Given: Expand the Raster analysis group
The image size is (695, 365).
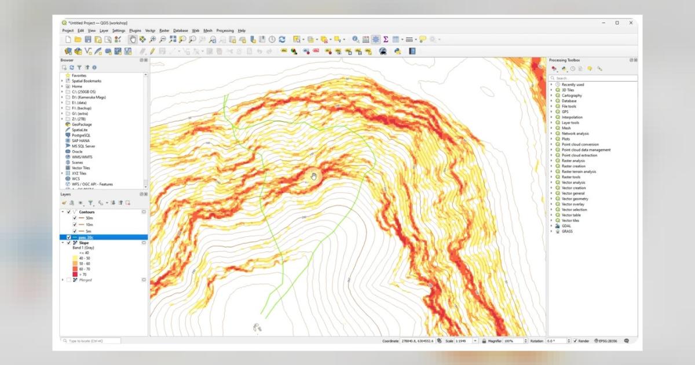Looking at the screenshot, I should [x=552, y=160].
